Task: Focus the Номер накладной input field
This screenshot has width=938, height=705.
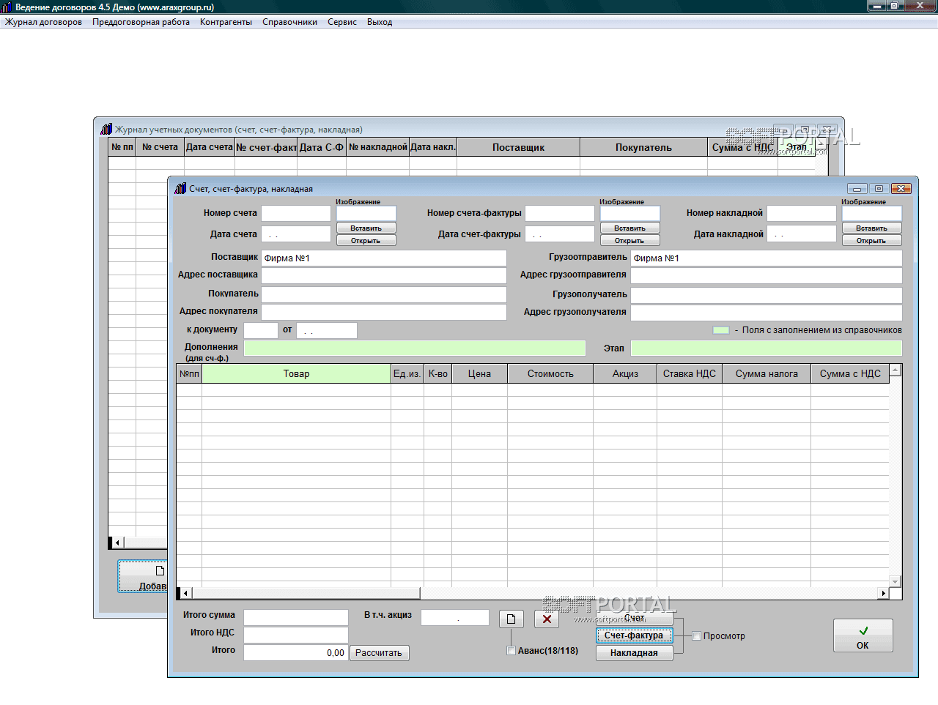Action: pos(802,213)
